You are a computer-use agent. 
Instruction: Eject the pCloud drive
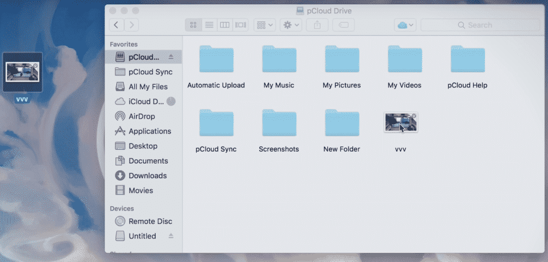point(171,57)
